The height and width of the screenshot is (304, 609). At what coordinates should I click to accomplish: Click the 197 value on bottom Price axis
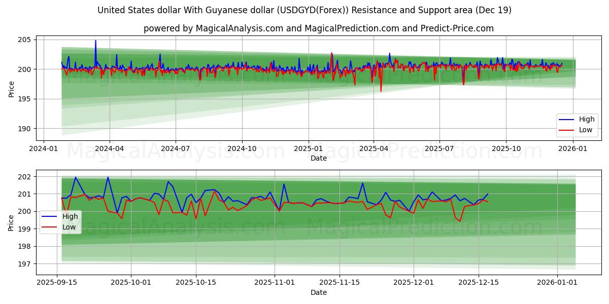pos(25,264)
